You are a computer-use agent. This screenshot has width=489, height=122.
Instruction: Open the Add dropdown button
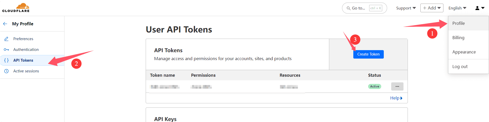[x=432, y=8]
